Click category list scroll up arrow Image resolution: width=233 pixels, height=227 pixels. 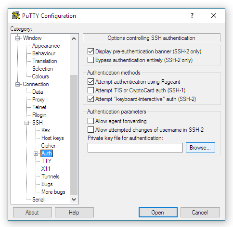click(x=74, y=38)
